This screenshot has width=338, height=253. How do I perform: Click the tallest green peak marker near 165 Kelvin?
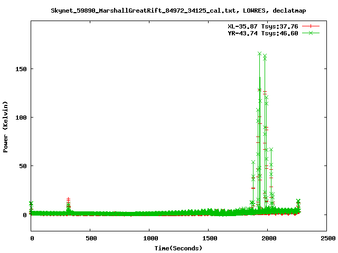tap(259, 54)
